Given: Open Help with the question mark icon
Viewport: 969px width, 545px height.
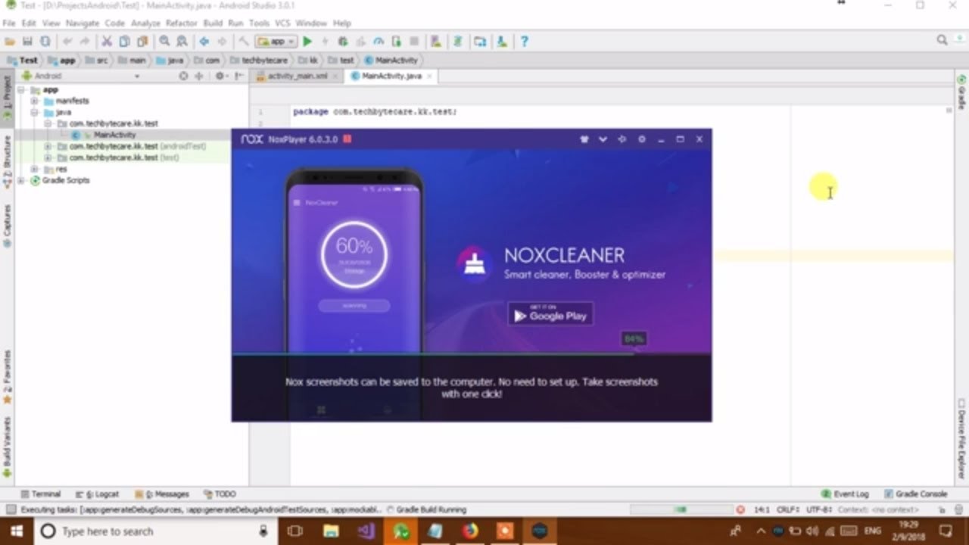Looking at the screenshot, I should [x=524, y=42].
